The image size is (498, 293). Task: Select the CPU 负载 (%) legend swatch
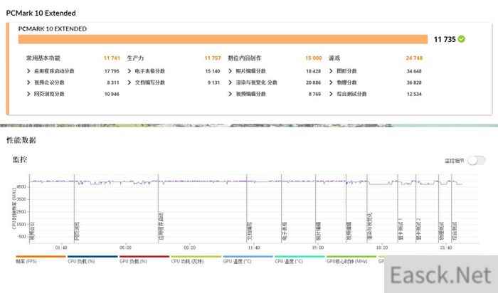coord(92,257)
